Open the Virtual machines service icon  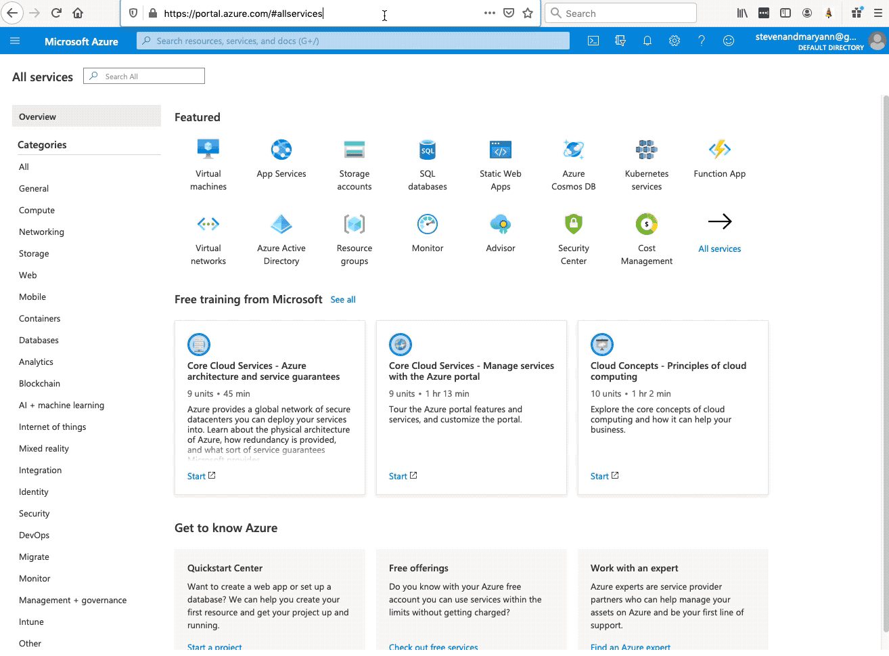[208, 150]
